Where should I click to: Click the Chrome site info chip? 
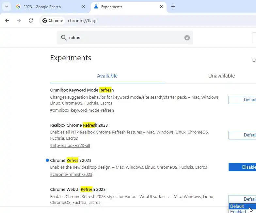click(53, 21)
